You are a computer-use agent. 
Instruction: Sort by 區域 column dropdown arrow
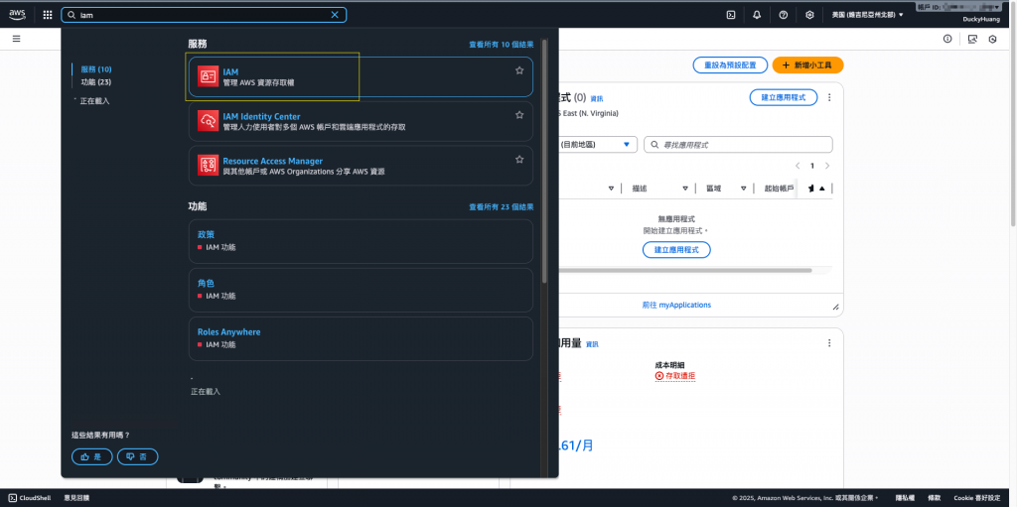point(743,189)
